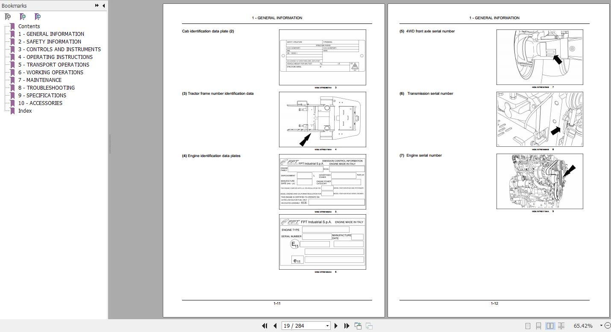Image resolution: width=611 pixels, height=332 pixels.
Task: Open bookmark 3 - CONTROLS AND INSTRUMENTS
Action: coord(59,49)
